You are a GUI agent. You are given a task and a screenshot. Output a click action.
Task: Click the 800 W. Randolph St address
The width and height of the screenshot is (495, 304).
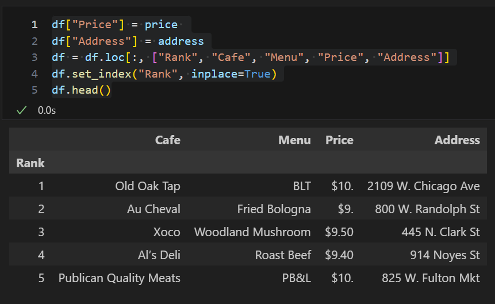[x=427, y=209]
